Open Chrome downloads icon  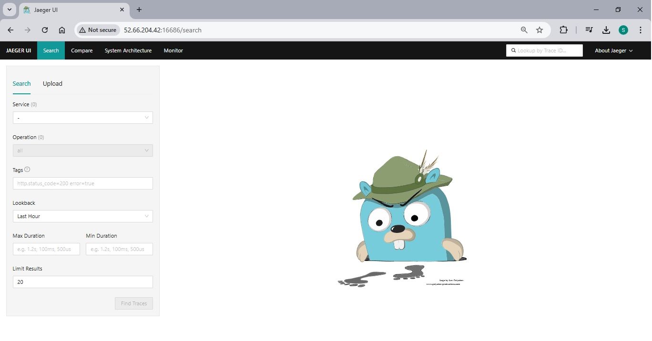point(606,30)
